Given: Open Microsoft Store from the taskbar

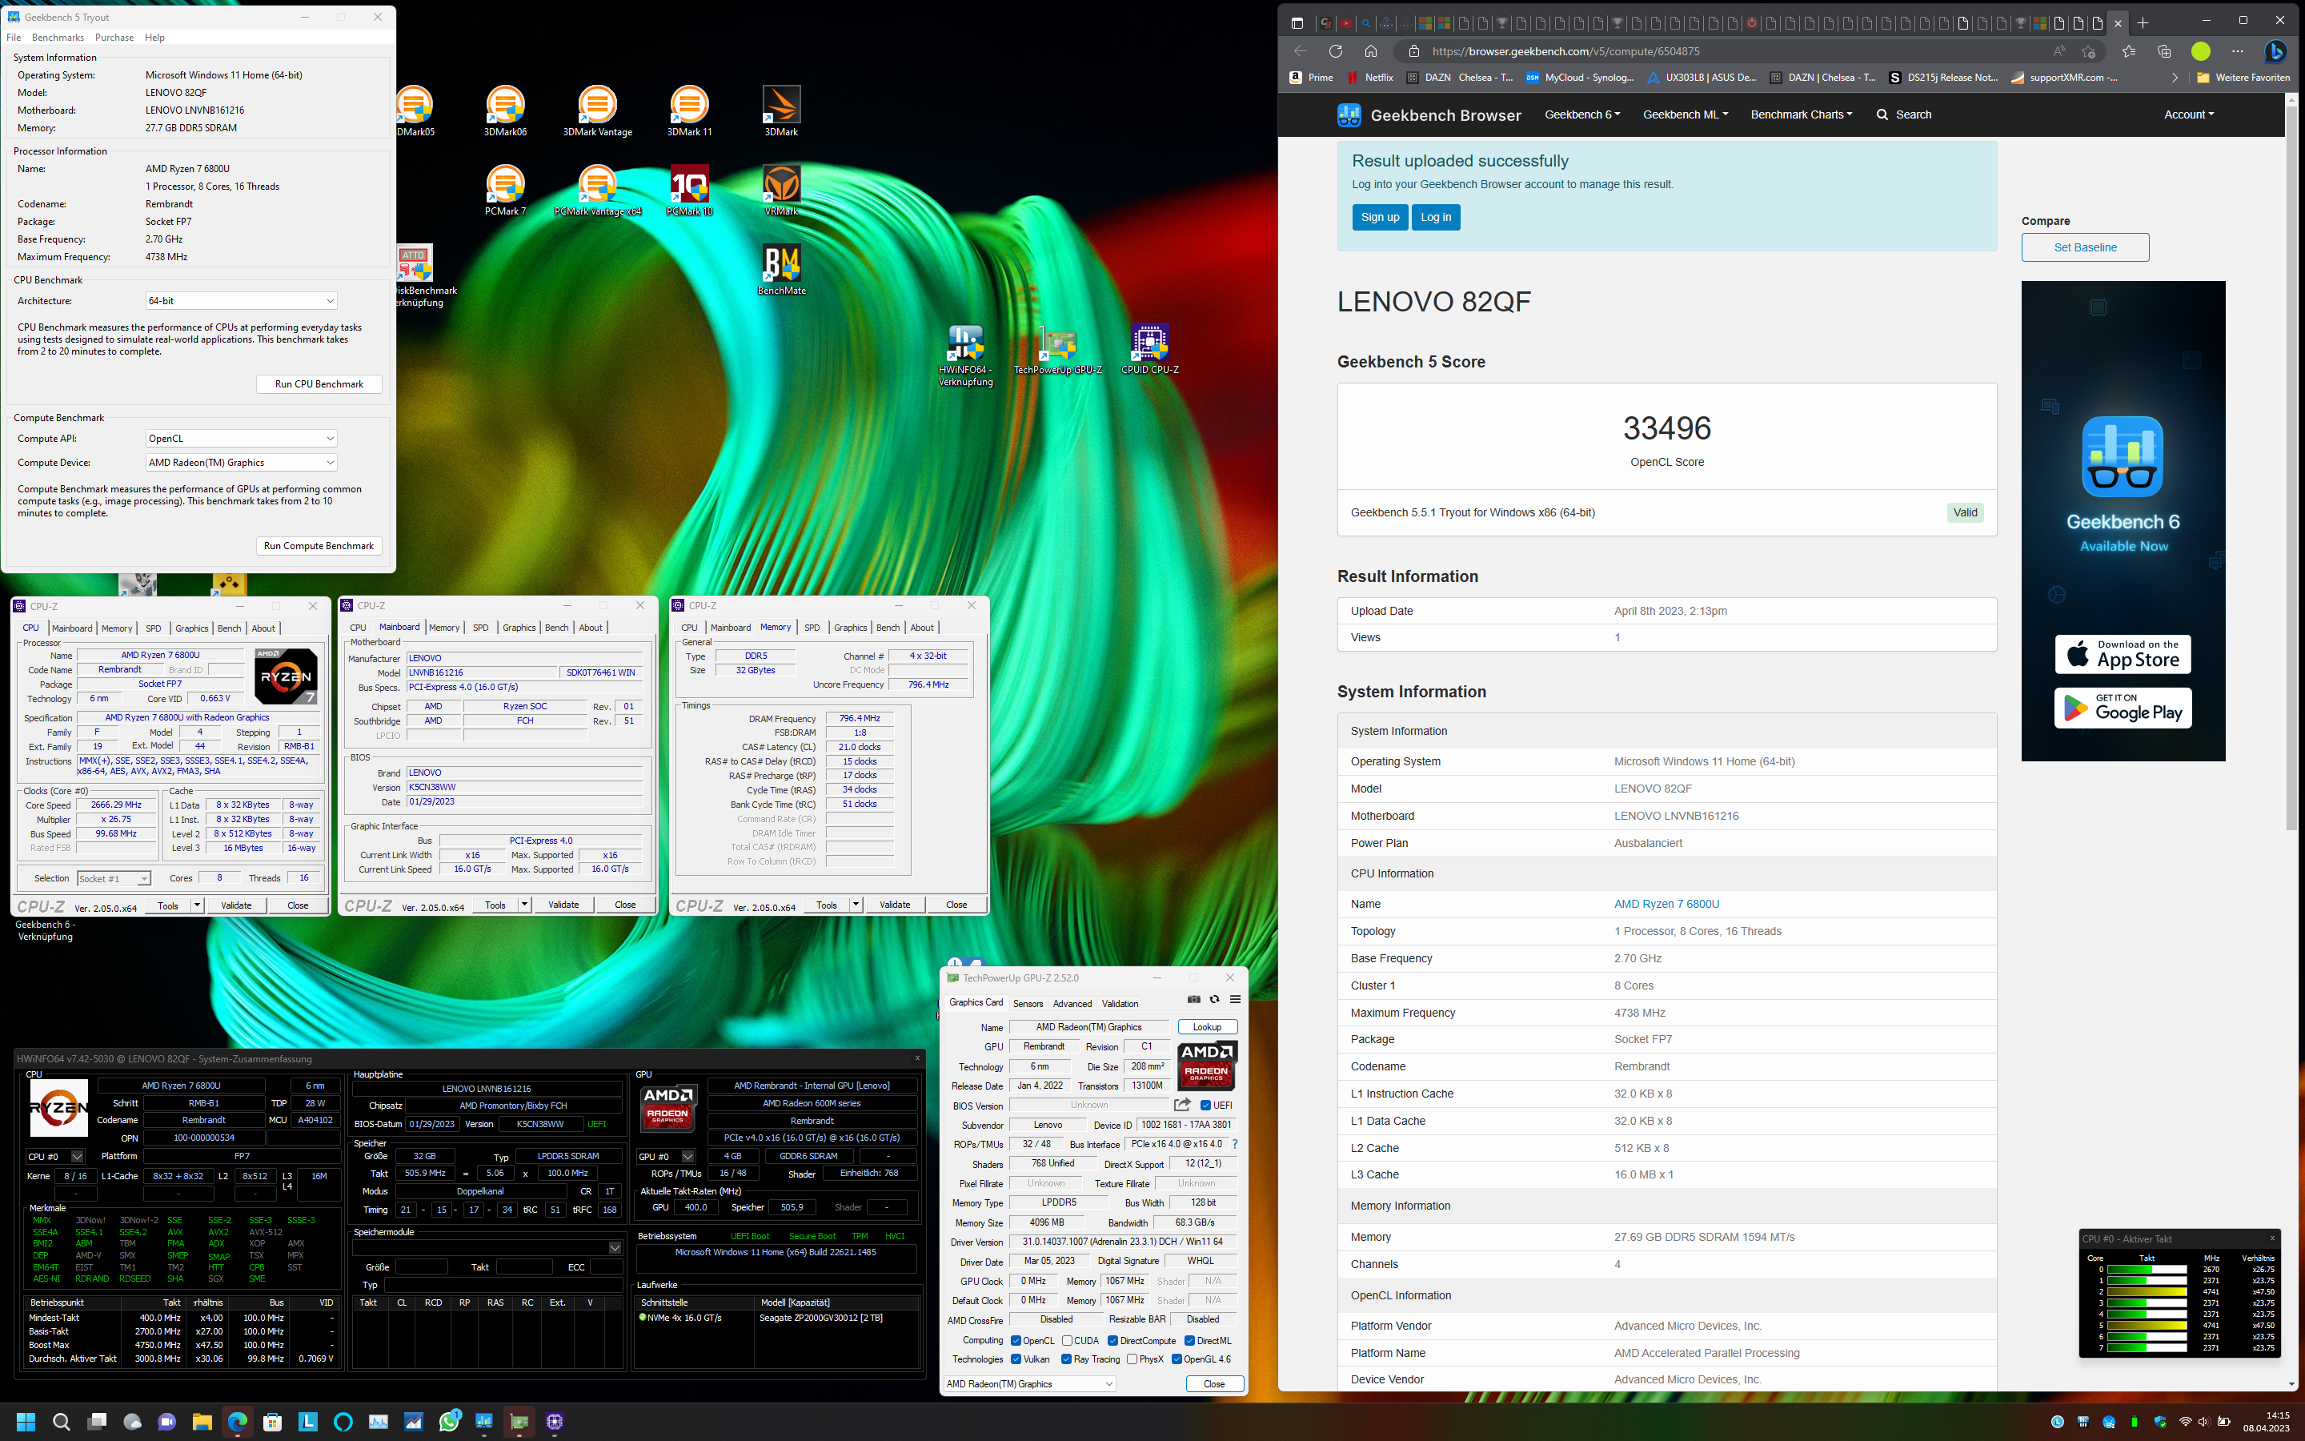Looking at the screenshot, I should 272,1422.
